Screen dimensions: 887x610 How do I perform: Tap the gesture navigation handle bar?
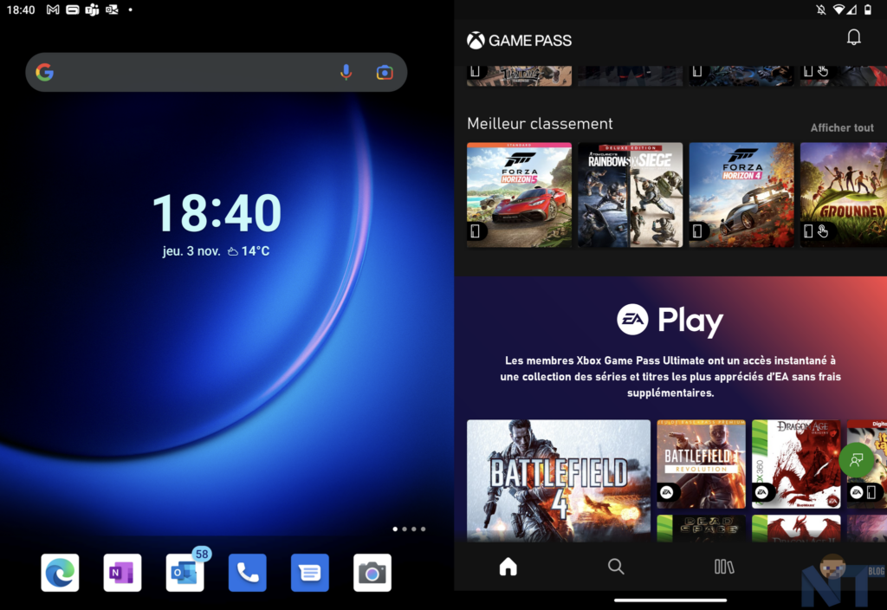click(670, 600)
